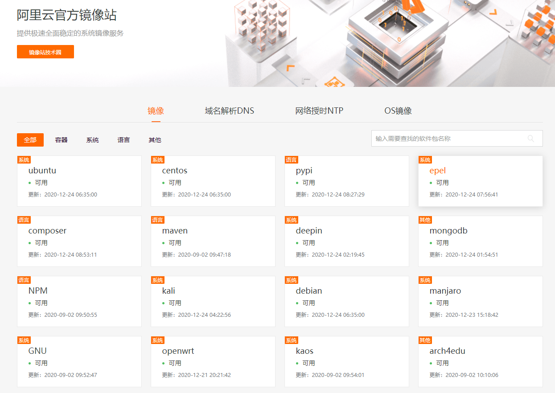Click update time 2020-12-21 20:21:42
Screen dimensions: 555x393
pyautogui.click(x=205, y=375)
